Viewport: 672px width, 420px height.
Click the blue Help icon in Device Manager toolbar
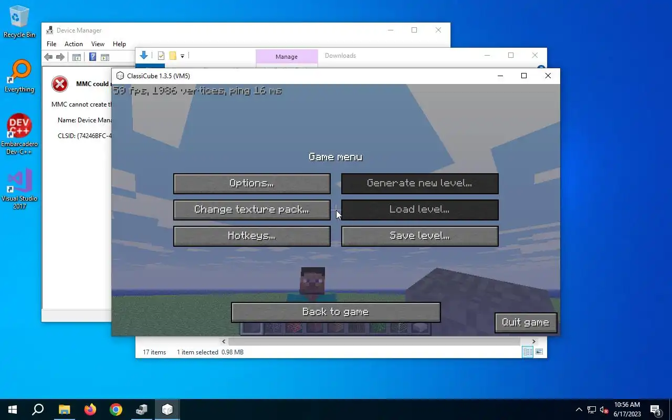(92, 57)
